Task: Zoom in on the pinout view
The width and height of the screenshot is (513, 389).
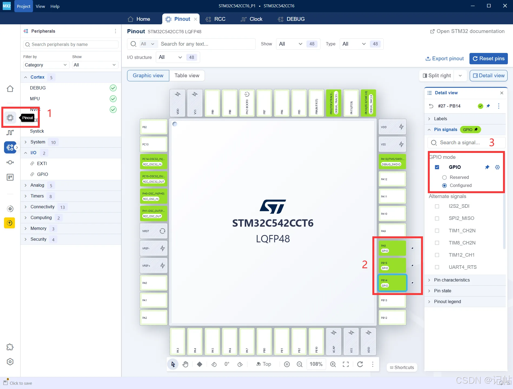Action: pos(333,364)
